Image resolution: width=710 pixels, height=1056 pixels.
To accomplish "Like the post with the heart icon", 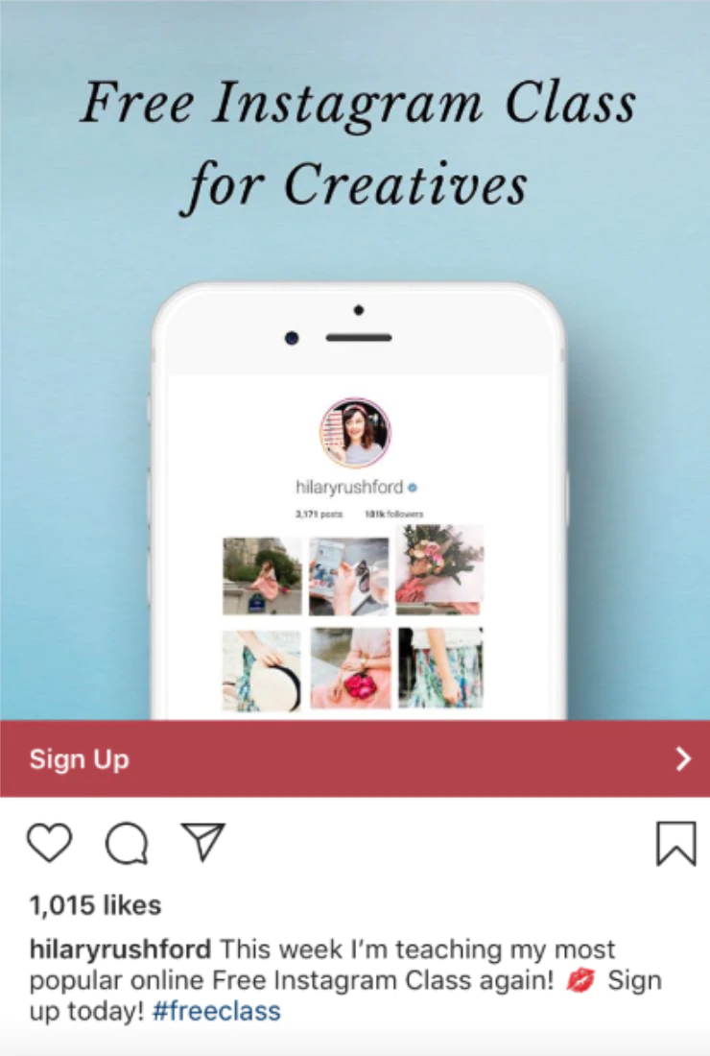I will (x=49, y=843).
